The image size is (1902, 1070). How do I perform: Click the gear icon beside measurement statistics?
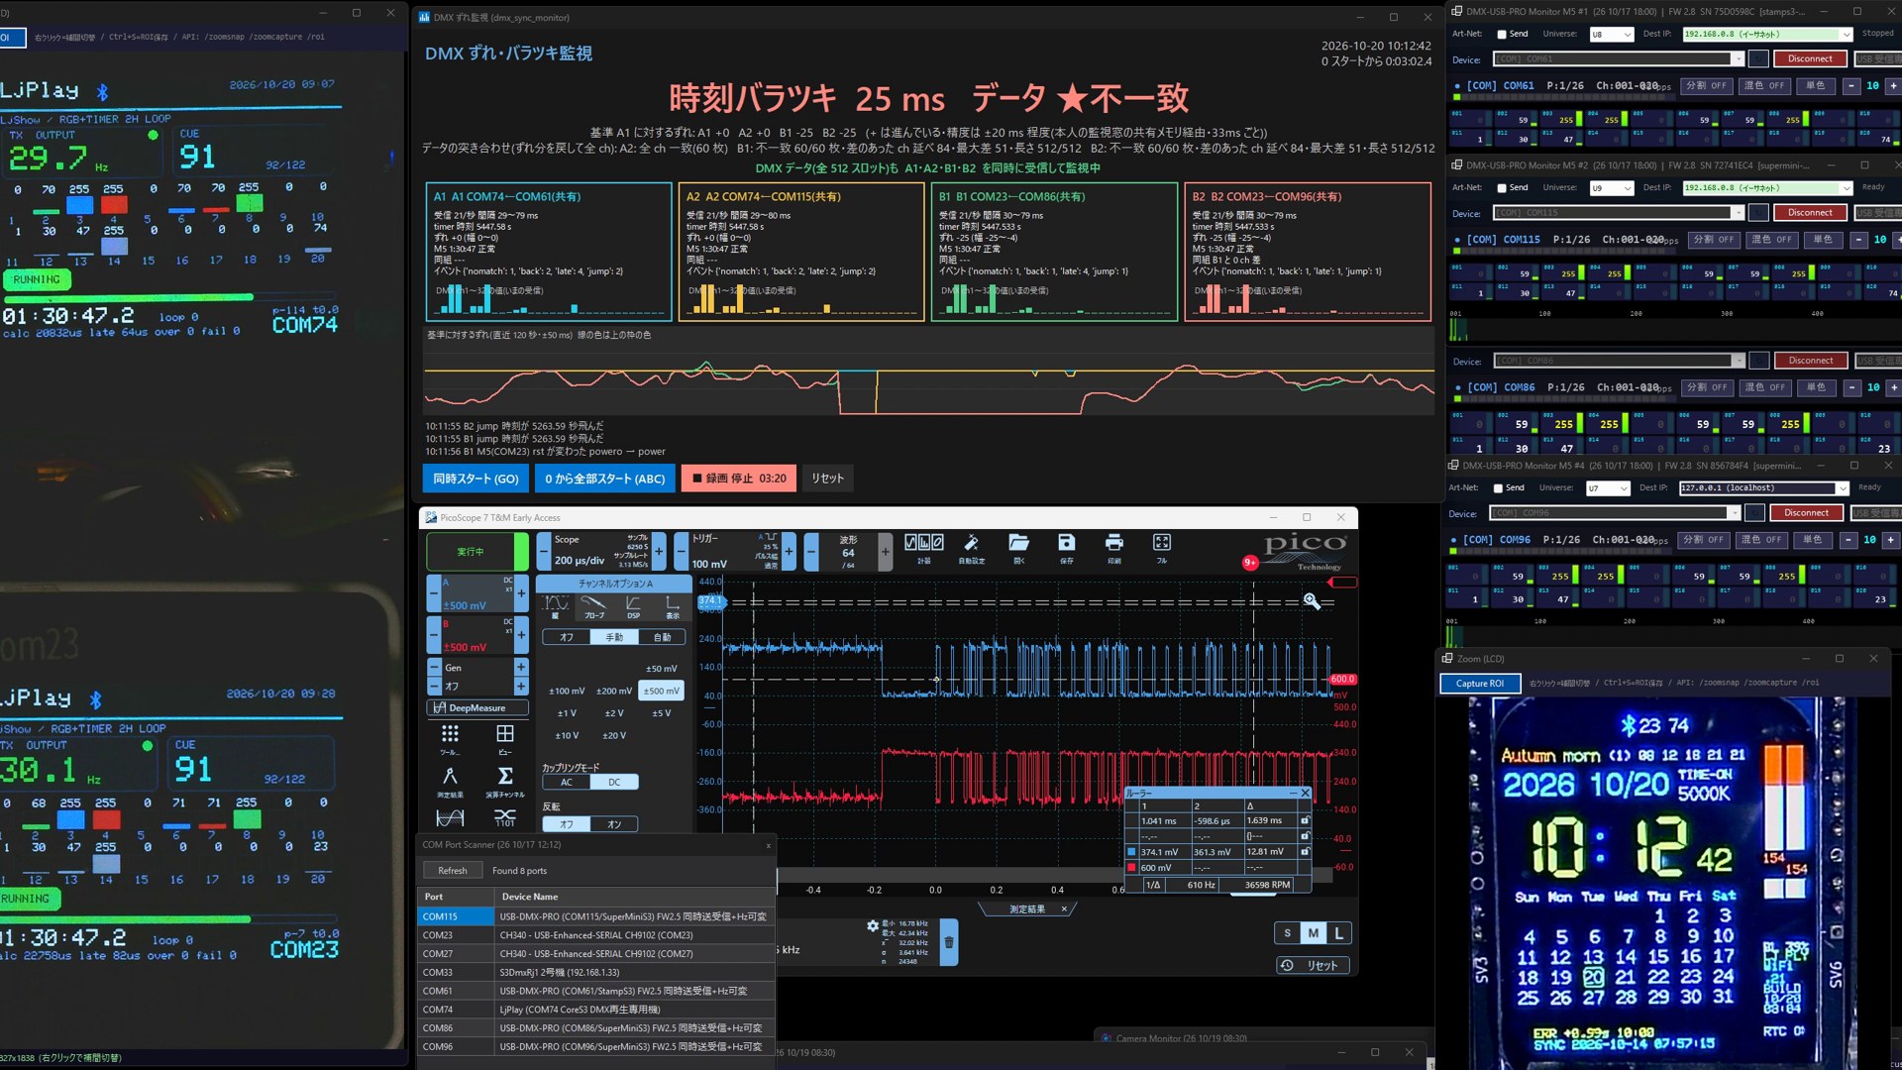(x=872, y=925)
